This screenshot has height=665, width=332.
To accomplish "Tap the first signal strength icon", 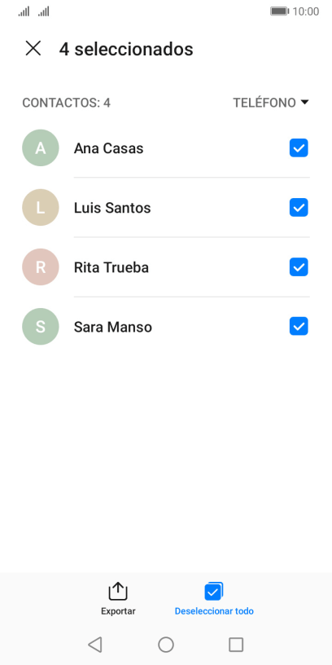I will point(24,11).
